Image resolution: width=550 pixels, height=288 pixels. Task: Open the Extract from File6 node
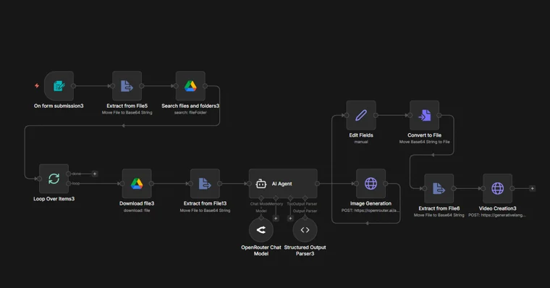pos(439,188)
